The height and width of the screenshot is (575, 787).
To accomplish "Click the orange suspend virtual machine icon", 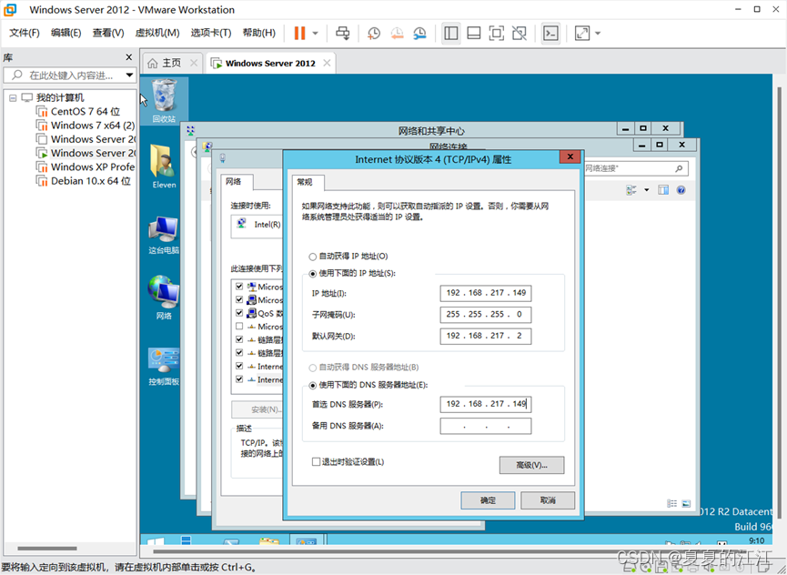I will (x=299, y=33).
